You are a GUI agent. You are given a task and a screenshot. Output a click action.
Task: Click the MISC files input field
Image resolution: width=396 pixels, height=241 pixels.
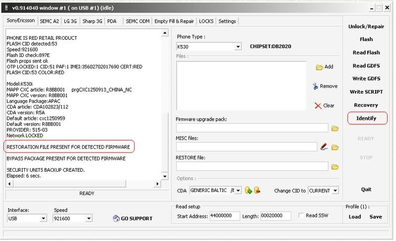click(x=247, y=147)
